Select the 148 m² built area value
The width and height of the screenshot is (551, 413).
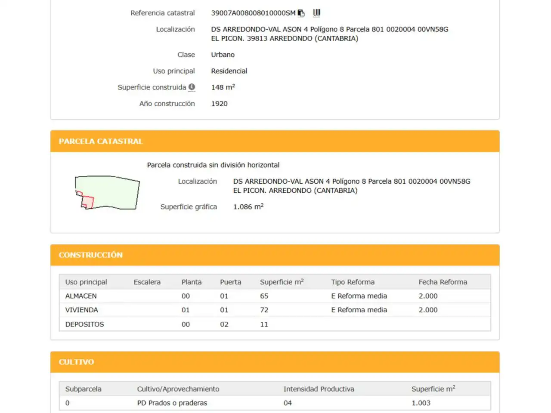click(x=223, y=87)
